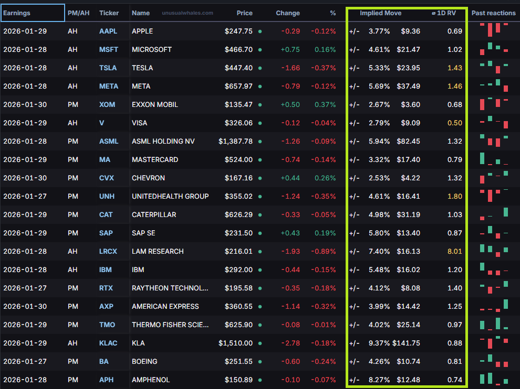This screenshot has width=520, height=389.
Task: Click KLA's 9.37% implied move
Action: (x=379, y=343)
